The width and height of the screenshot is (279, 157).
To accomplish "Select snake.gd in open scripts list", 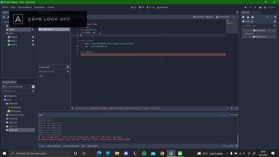I will pyautogui.click(x=54, y=29).
